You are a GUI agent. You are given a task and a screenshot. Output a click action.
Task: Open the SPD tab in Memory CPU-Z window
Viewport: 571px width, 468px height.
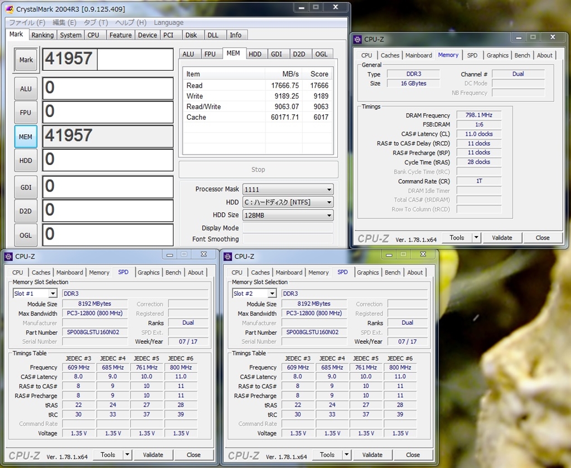click(472, 55)
